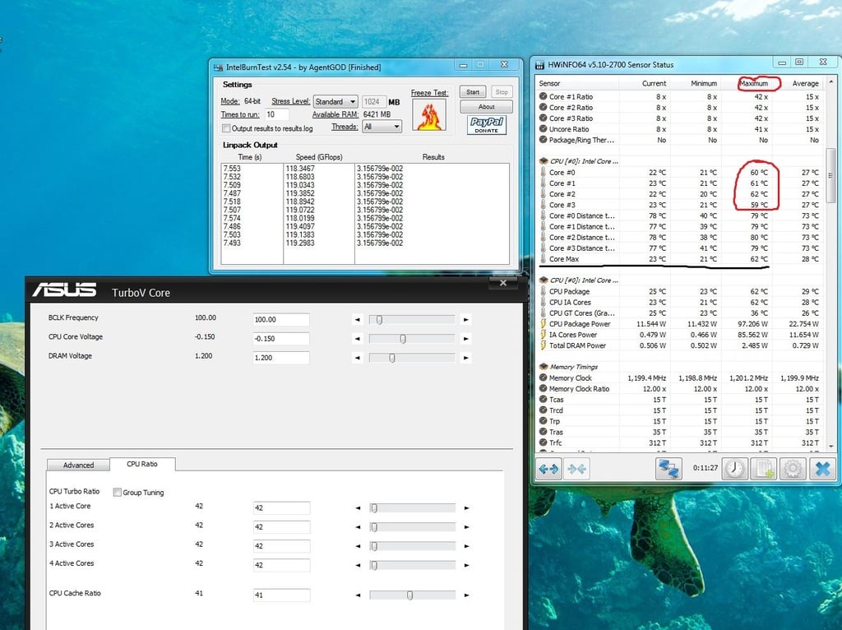Toggle the Group Tuning checkbox
Image resolution: width=842 pixels, height=630 pixels.
click(117, 492)
